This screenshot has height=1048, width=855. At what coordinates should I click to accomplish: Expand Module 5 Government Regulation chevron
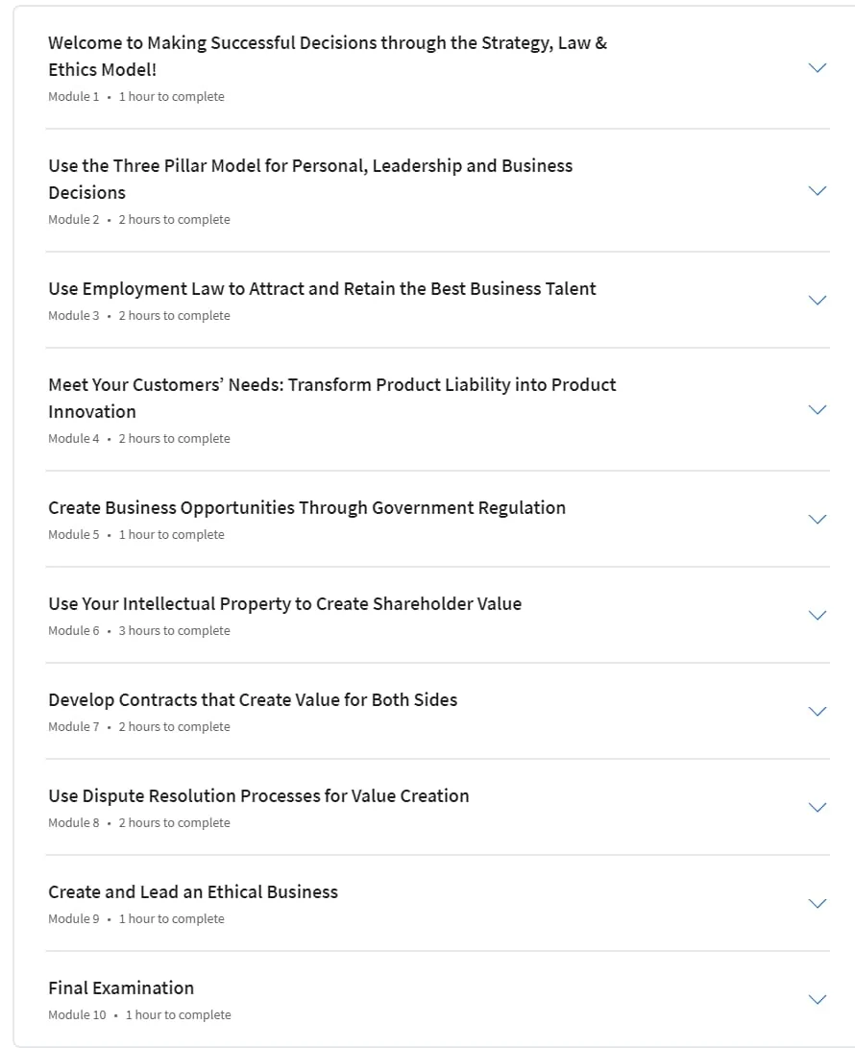[817, 520]
